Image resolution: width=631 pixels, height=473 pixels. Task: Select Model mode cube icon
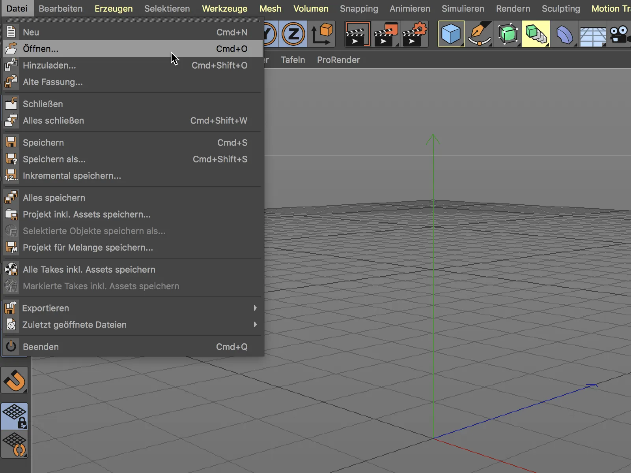pyautogui.click(x=451, y=34)
